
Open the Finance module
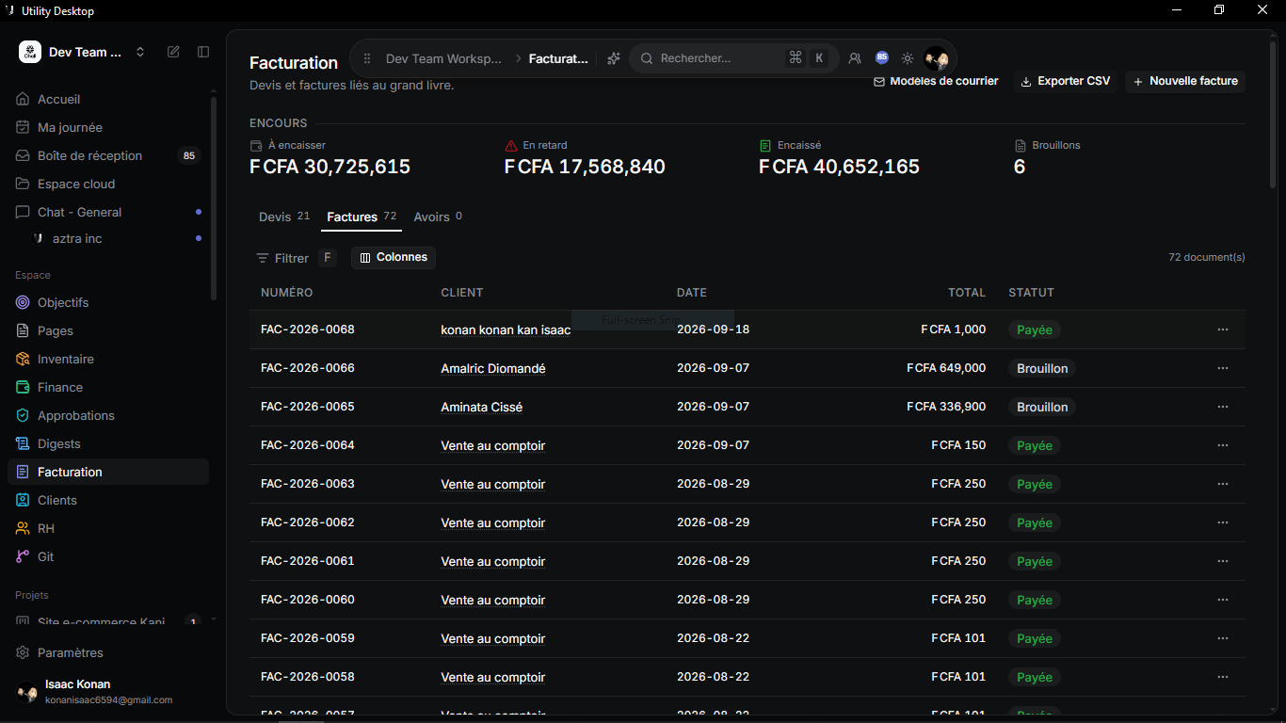[x=108, y=387]
